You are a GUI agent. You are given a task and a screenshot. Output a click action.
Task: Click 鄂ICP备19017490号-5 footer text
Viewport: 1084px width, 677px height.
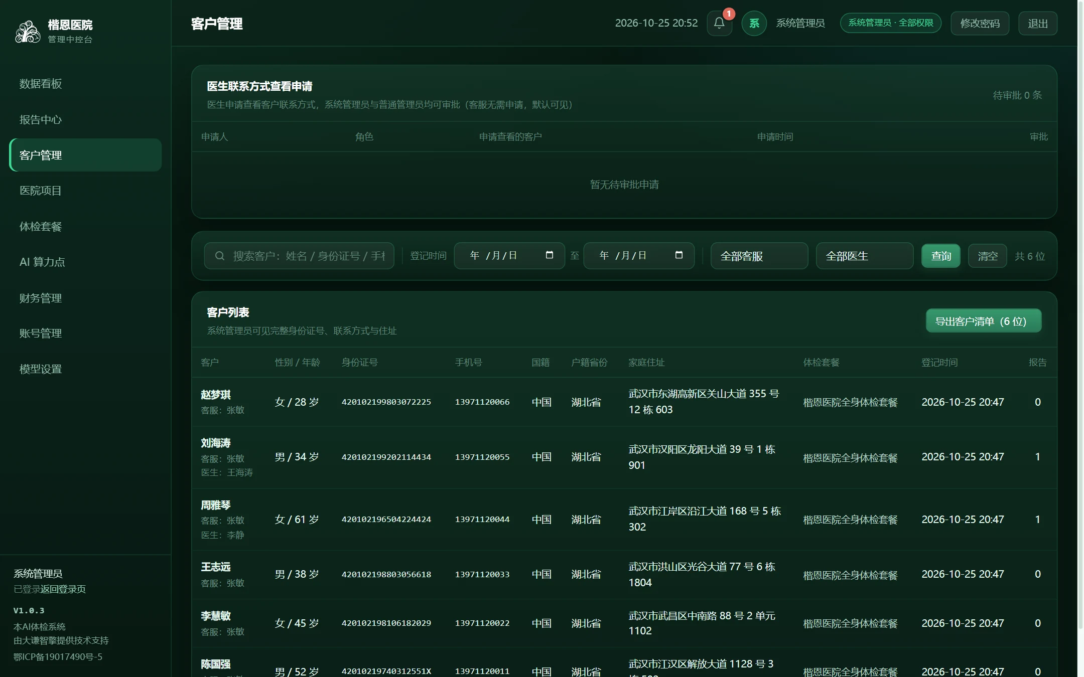click(x=58, y=656)
